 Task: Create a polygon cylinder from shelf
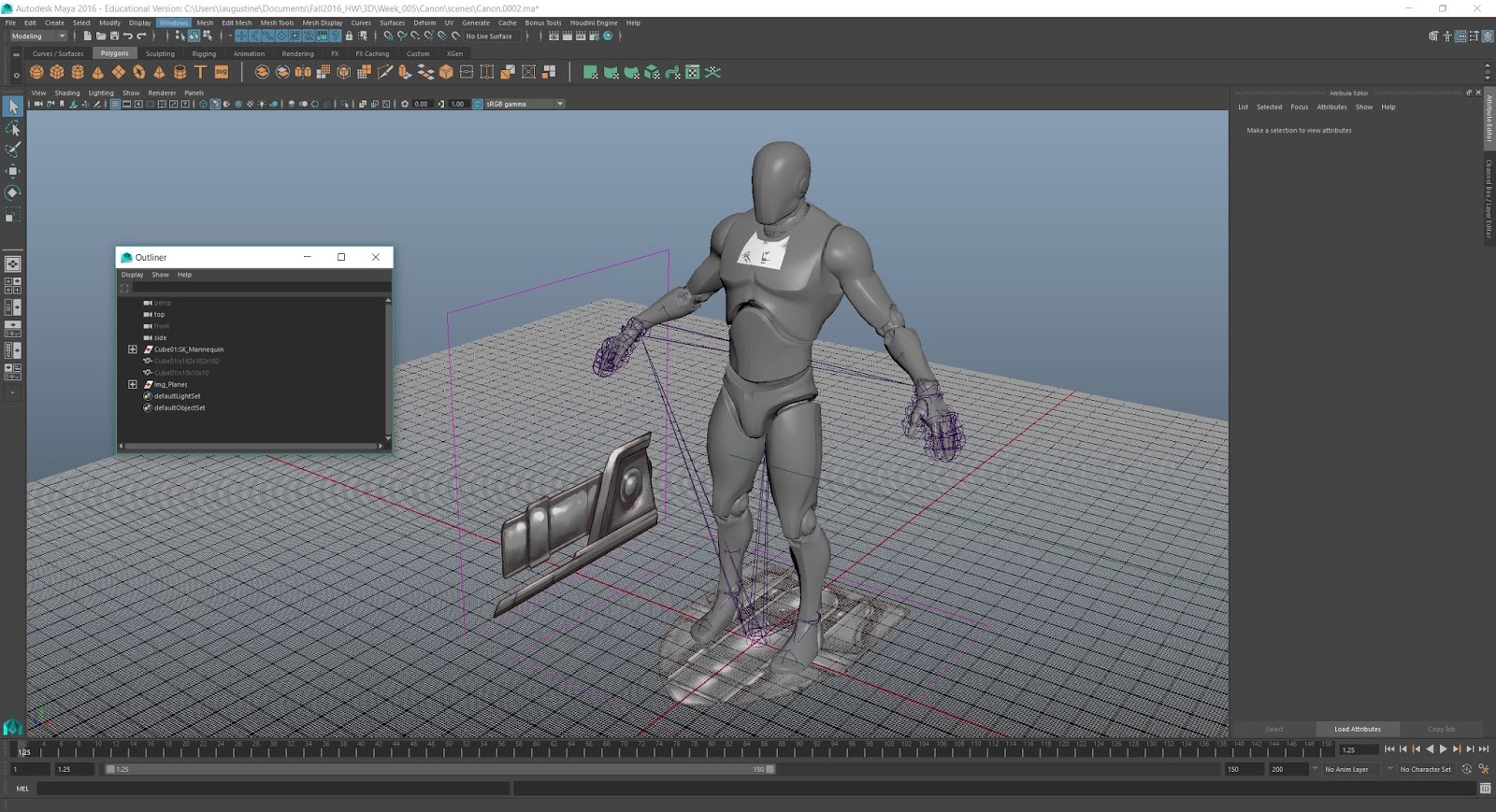click(x=78, y=72)
